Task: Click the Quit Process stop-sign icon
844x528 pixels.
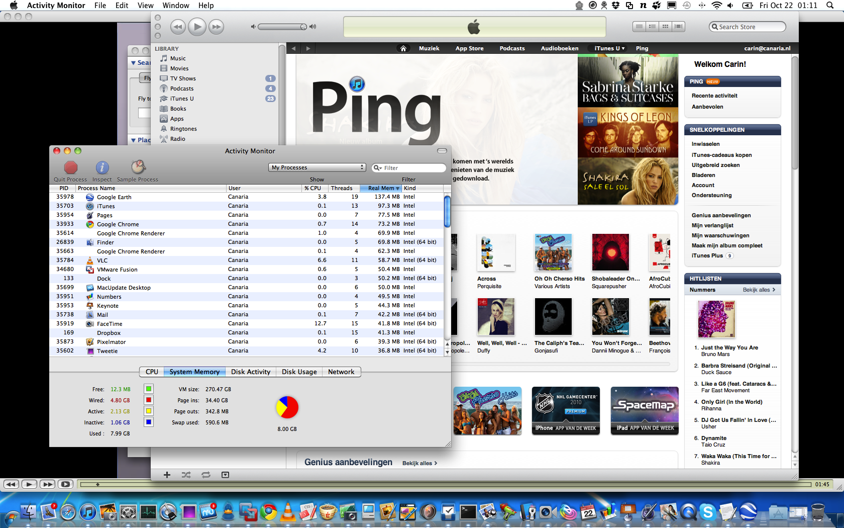Action: [x=71, y=167]
